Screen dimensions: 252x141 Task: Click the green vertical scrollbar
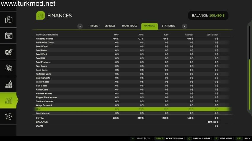tap(250, 84)
